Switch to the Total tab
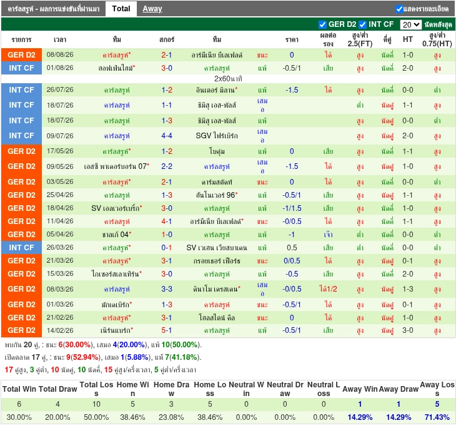This screenshot has height=428, width=456. click(x=121, y=9)
